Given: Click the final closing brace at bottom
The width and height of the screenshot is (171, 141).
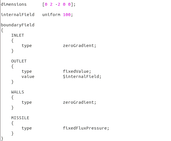Looking at the screenshot, I should (2, 139).
